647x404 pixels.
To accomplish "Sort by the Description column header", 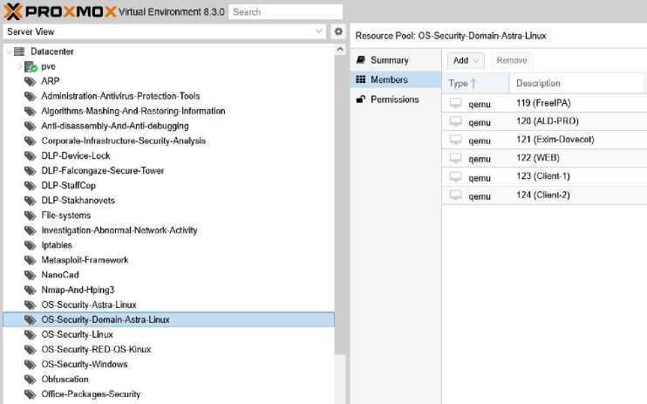I will pos(577,83).
